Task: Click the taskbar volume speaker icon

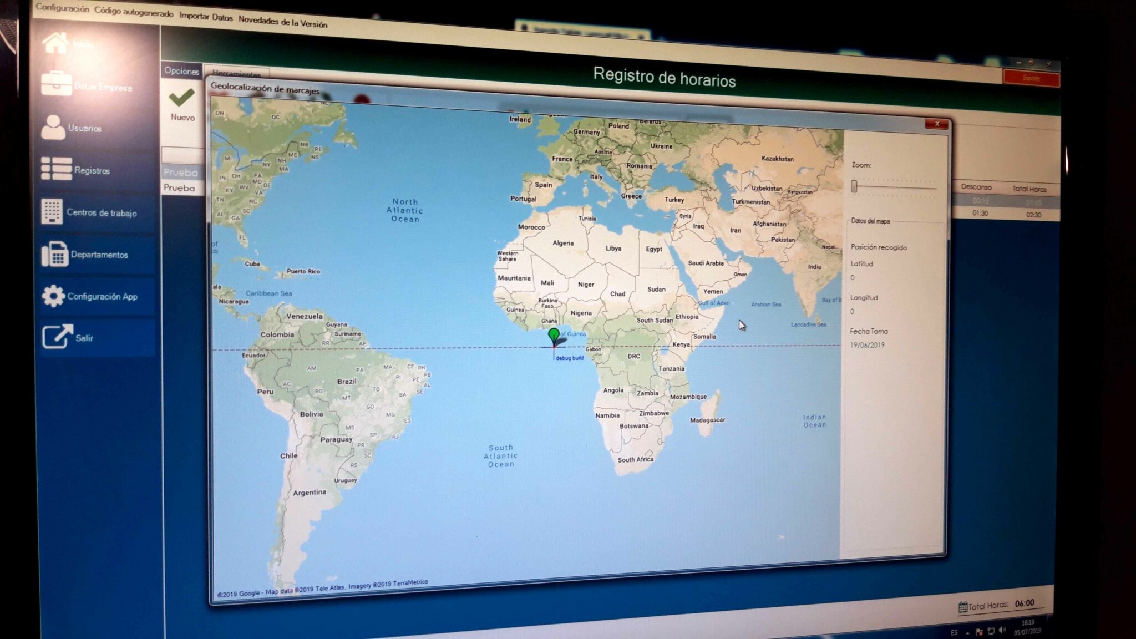Action: pyautogui.click(x=1002, y=631)
